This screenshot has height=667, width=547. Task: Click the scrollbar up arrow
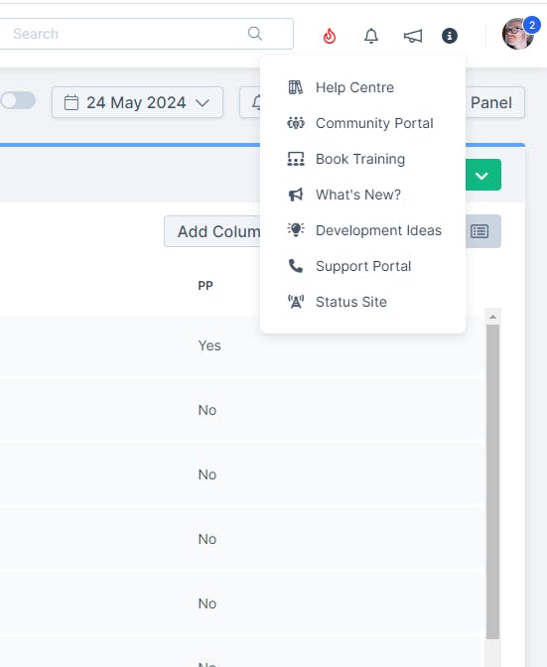pos(492,317)
